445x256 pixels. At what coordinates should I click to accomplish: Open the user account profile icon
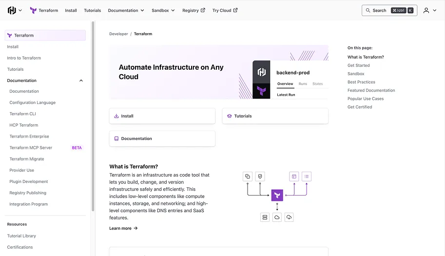tap(426, 10)
